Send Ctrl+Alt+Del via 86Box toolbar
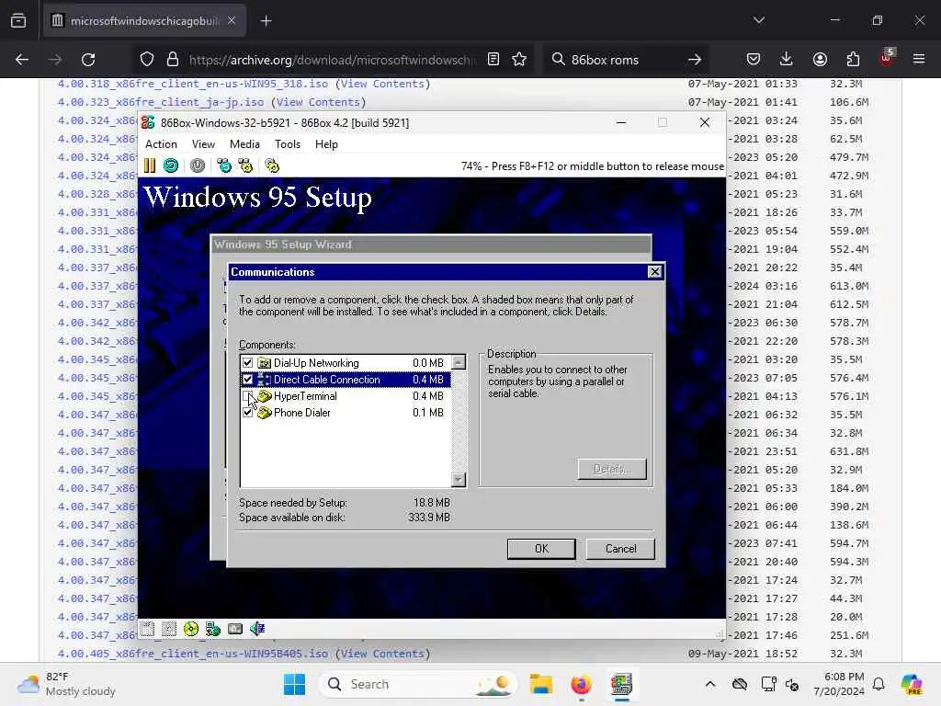The image size is (941, 706). 224,165
